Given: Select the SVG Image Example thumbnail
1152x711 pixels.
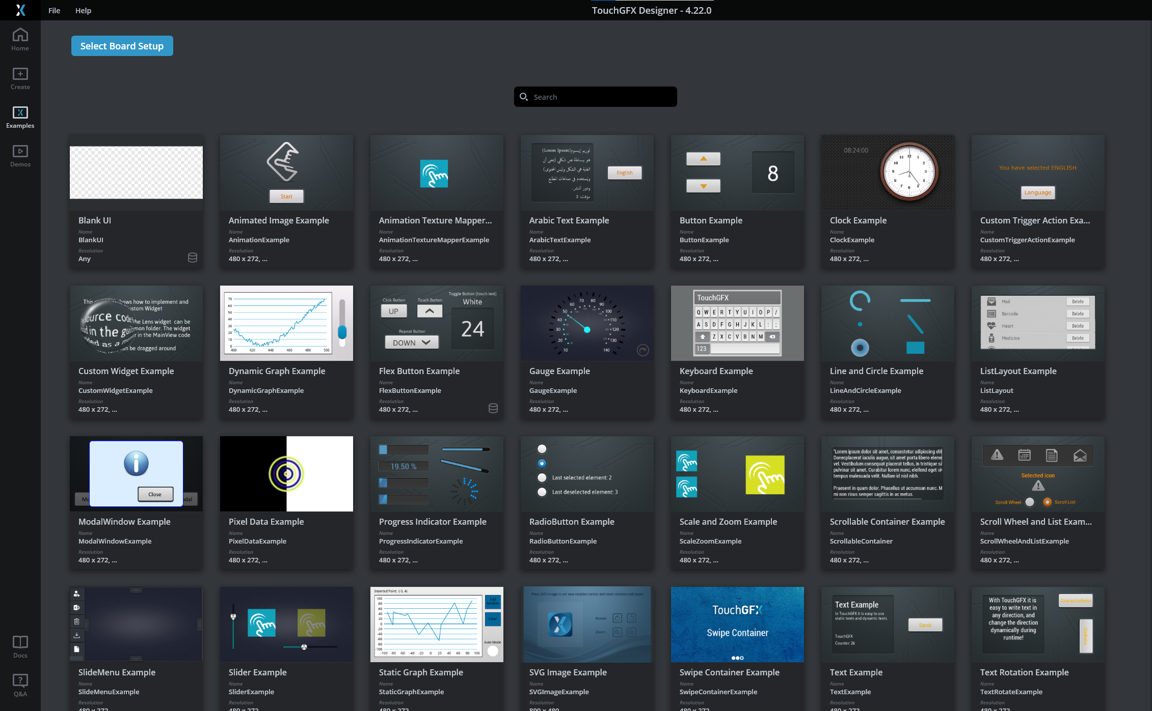Looking at the screenshot, I should tap(587, 624).
